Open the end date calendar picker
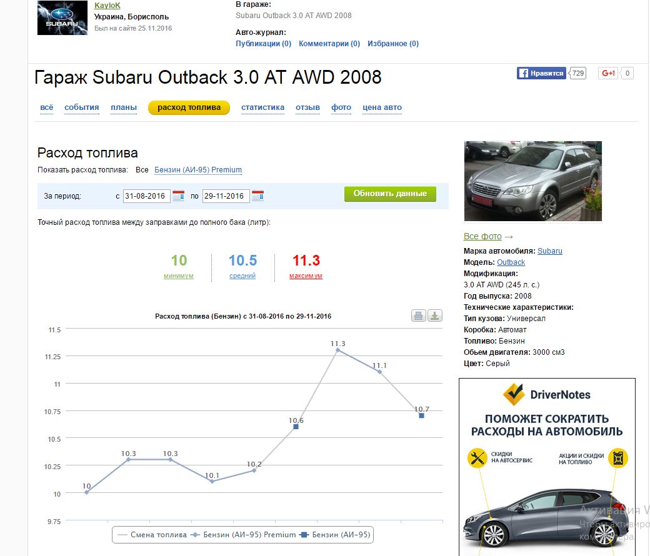 pos(257,196)
